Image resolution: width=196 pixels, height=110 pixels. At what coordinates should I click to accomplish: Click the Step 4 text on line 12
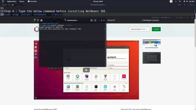point(55,11)
